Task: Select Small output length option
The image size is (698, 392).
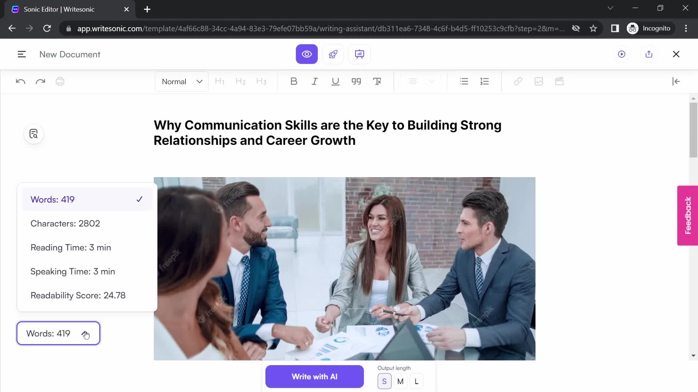Action: click(384, 381)
